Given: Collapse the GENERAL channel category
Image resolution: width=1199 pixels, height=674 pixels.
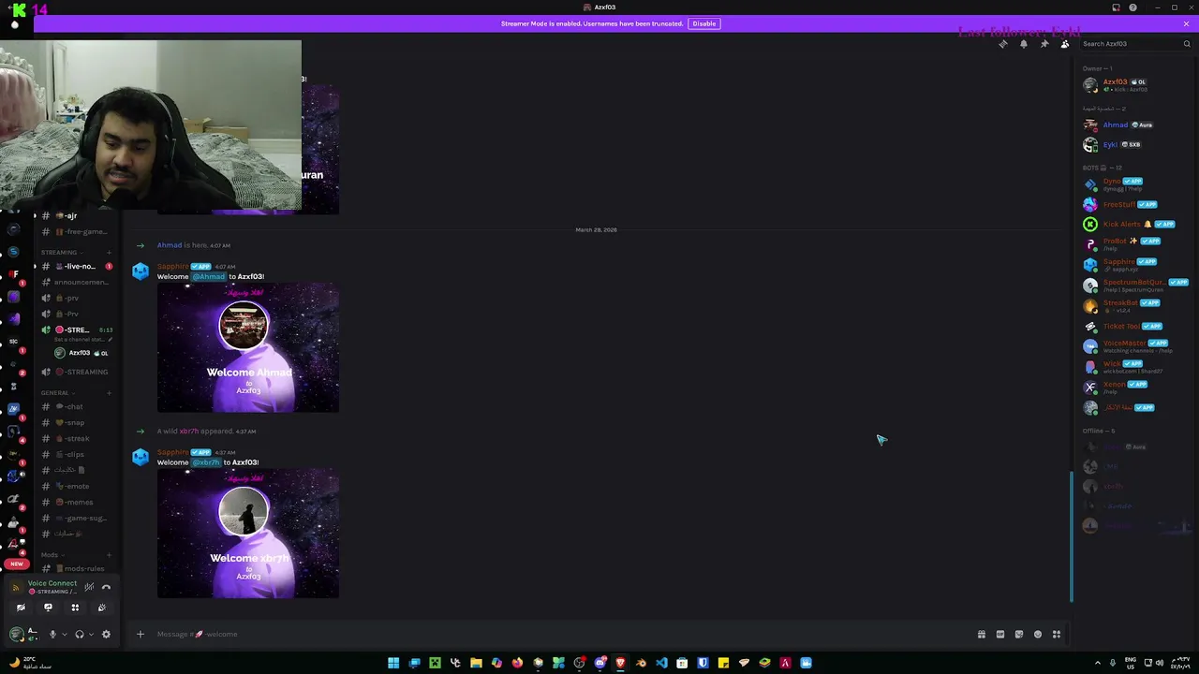Looking at the screenshot, I should click(58, 393).
